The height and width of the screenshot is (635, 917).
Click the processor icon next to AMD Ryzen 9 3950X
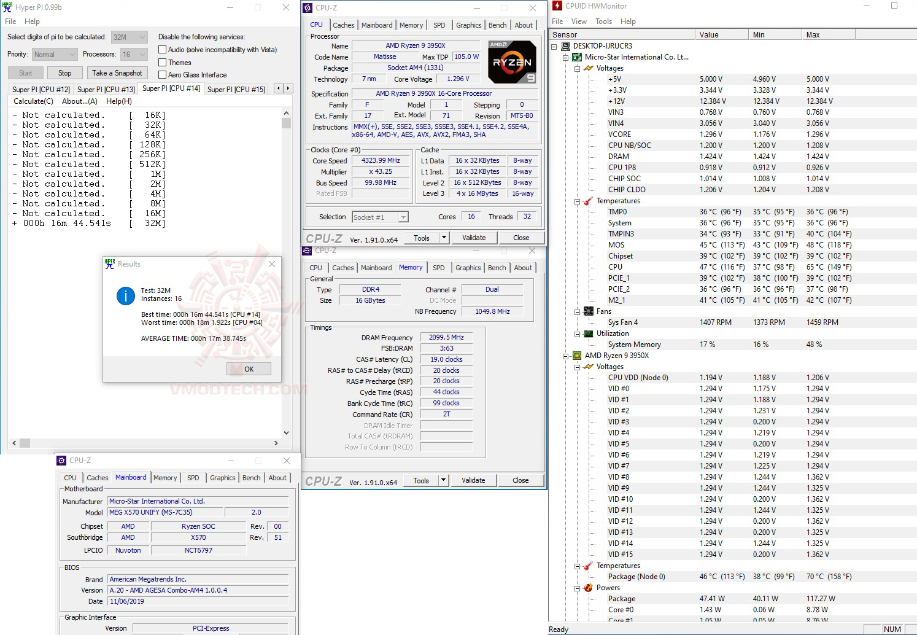coord(577,355)
